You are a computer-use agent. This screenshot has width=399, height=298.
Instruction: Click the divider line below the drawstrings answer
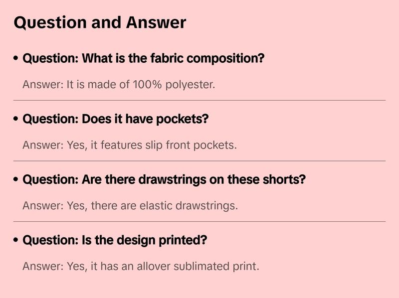[199, 221]
